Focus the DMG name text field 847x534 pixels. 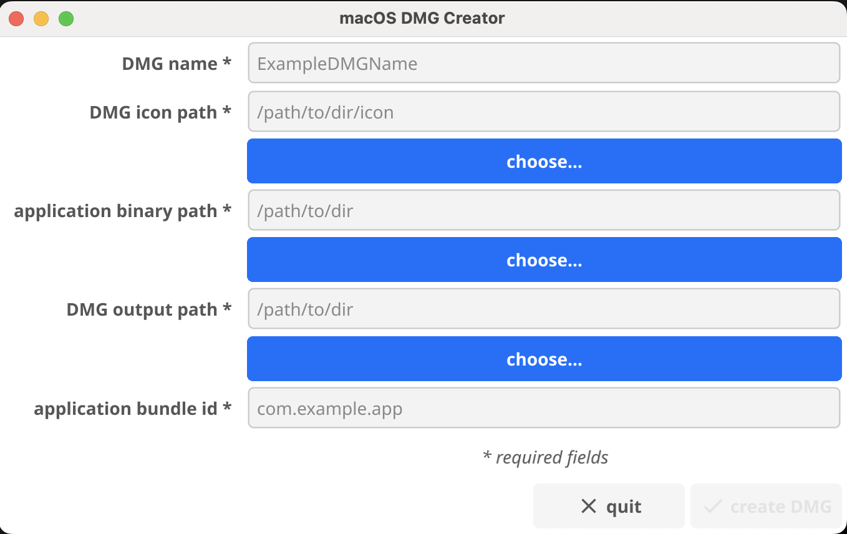[544, 63]
